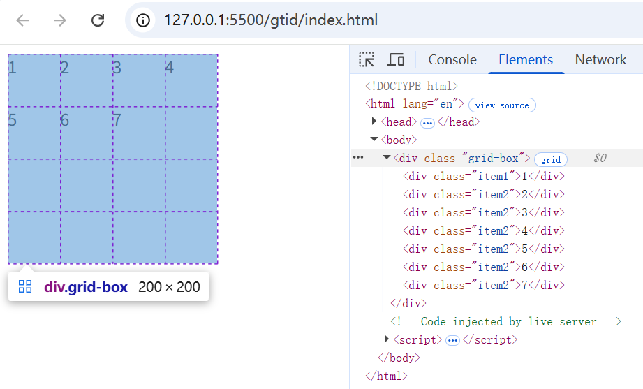This screenshot has height=389, width=643.
Task: Open the node actions three-dot menu
Action: 358,158
